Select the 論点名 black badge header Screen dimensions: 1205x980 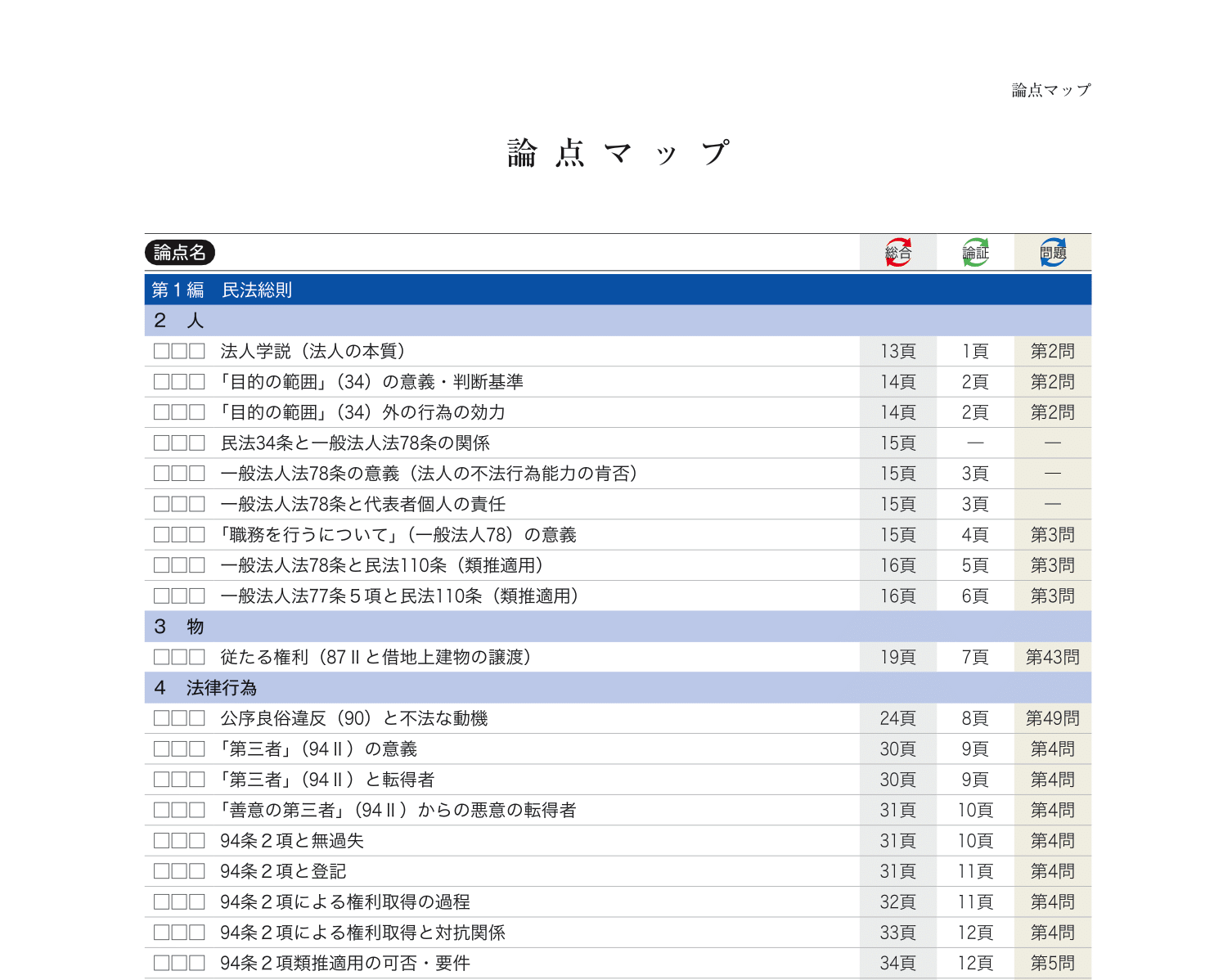click(x=180, y=253)
